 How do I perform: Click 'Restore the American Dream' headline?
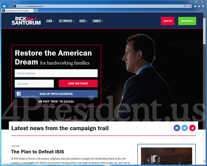pyautogui.click(x=53, y=57)
